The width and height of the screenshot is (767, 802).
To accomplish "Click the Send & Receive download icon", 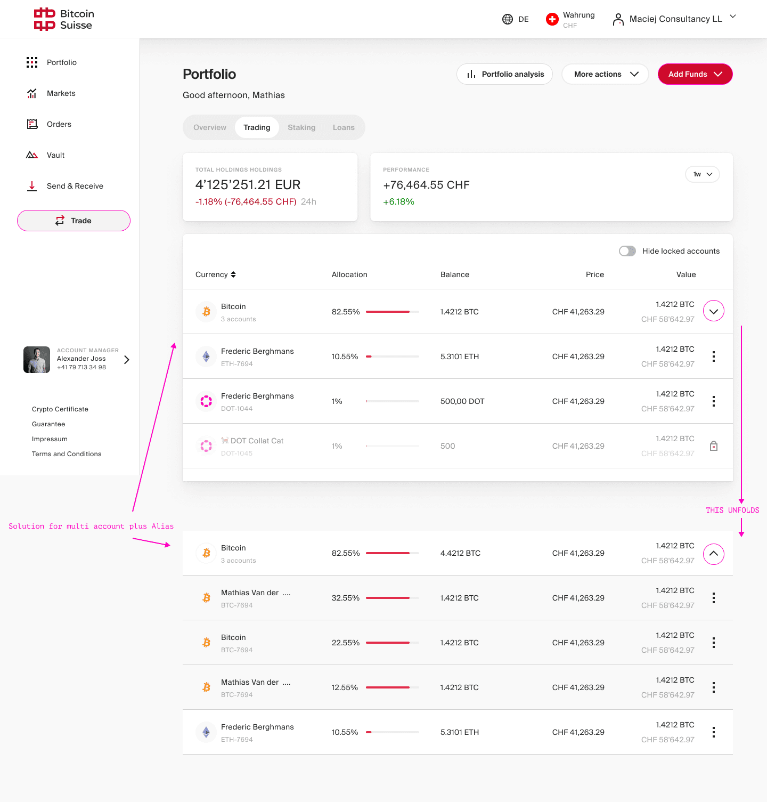I will pos(32,186).
